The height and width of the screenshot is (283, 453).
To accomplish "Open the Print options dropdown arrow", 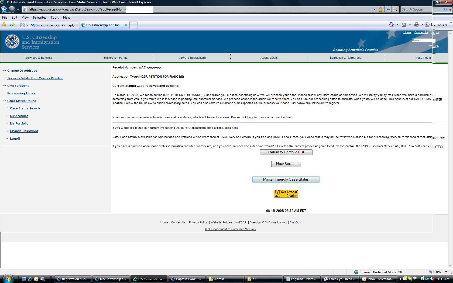I will pyautogui.click(x=422, y=25).
